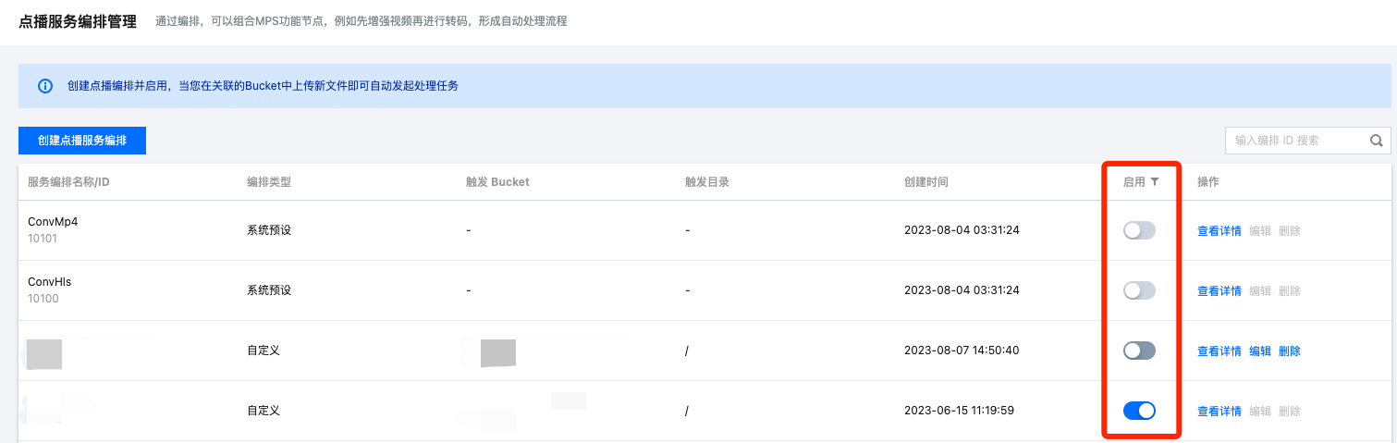1397x443 pixels.
Task: Click the 删除 link in ConvHls row
Action: tap(1289, 290)
